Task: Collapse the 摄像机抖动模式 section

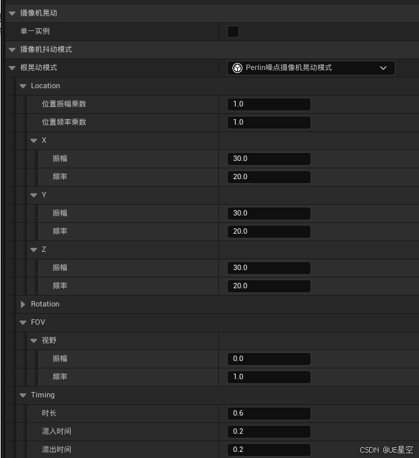Action: [x=12, y=50]
